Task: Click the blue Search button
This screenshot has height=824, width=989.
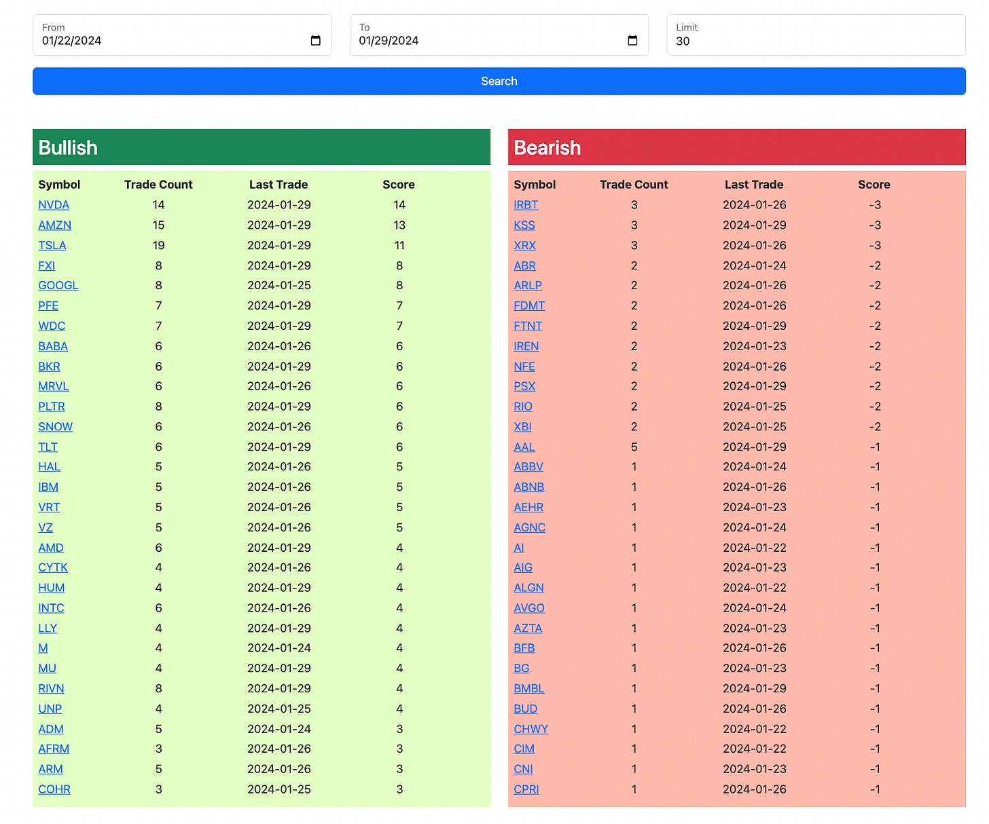Action: pyautogui.click(x=499, y=81)
